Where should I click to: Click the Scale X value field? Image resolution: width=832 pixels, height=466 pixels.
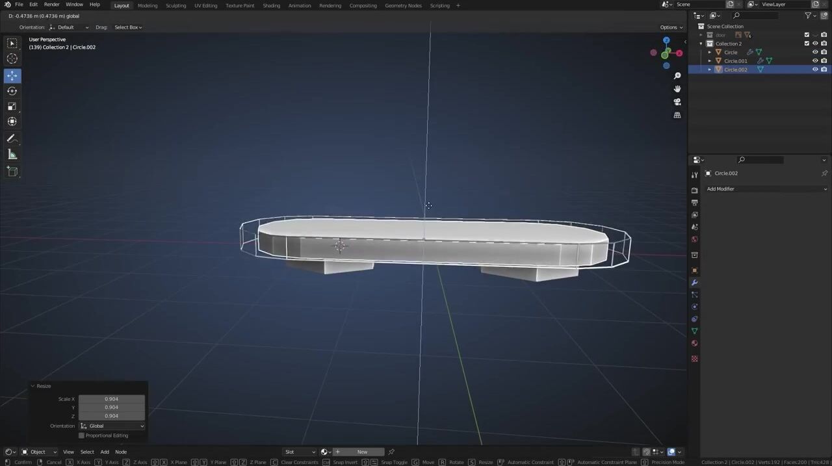(112, 399)
